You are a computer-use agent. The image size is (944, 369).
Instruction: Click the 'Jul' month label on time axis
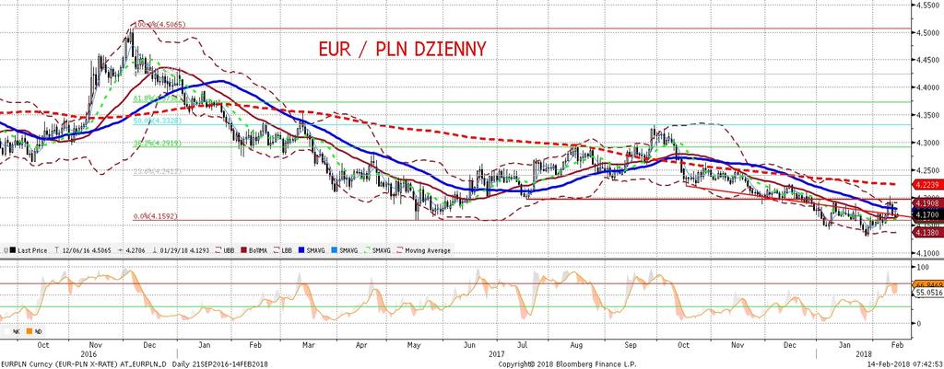point(522,346)
